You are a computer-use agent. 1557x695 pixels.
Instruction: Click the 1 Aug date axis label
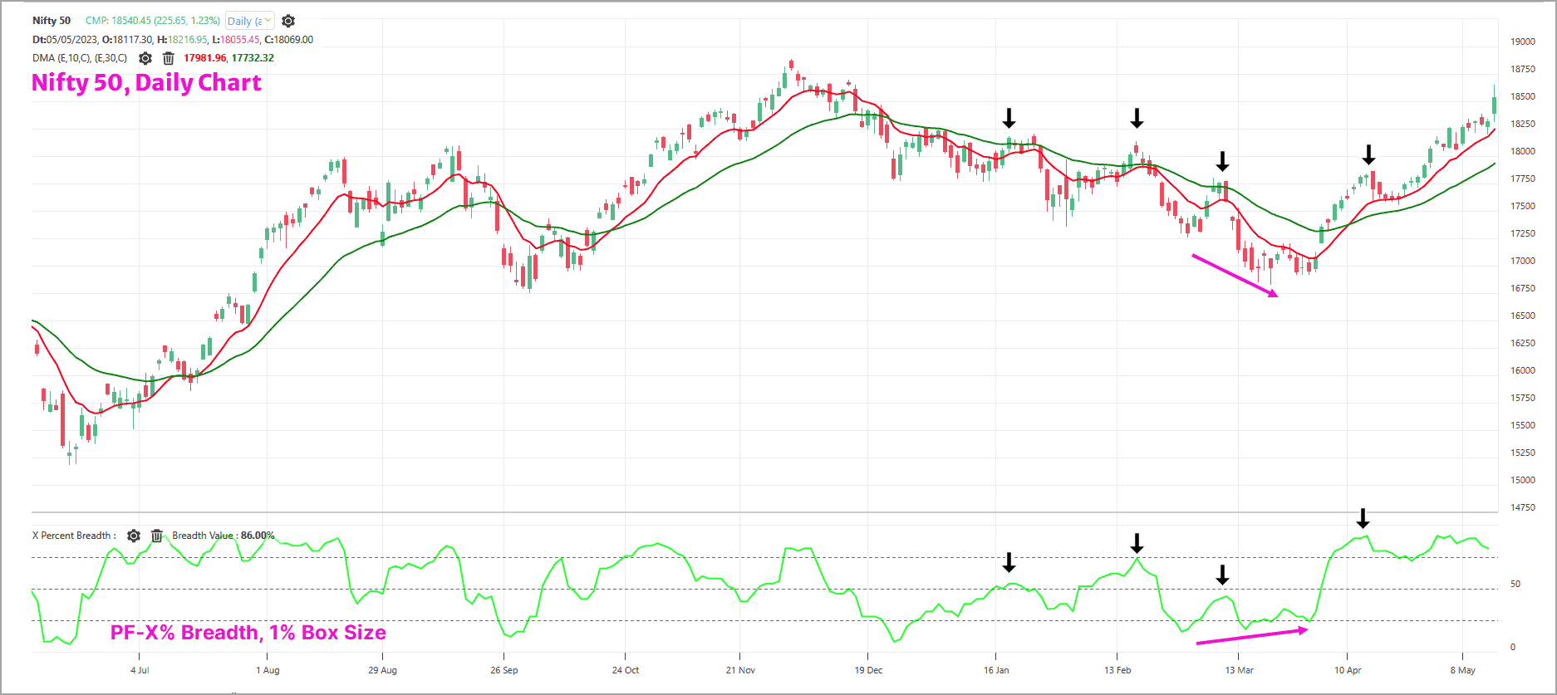268,670
